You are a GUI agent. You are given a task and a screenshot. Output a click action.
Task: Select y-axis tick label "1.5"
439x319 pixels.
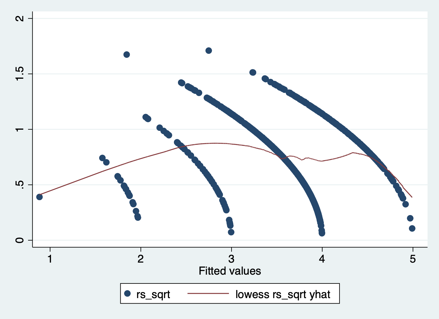[x=20, y=74]
